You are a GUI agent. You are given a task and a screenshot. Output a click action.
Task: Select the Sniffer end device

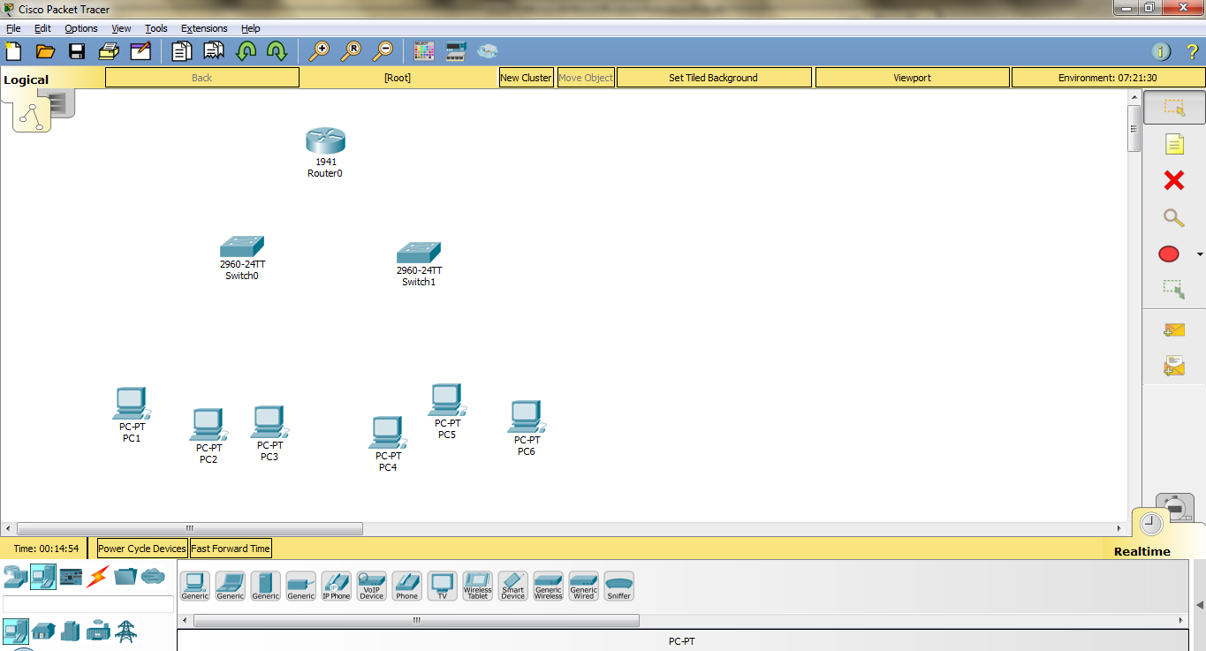618,583
